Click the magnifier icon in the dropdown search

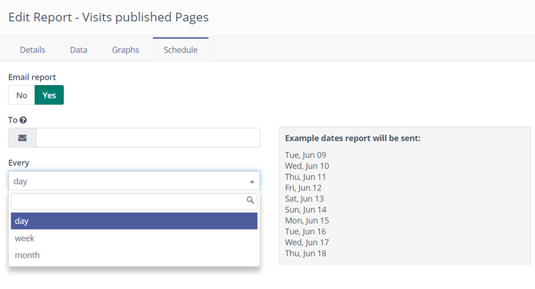click(x=251, y=201)
